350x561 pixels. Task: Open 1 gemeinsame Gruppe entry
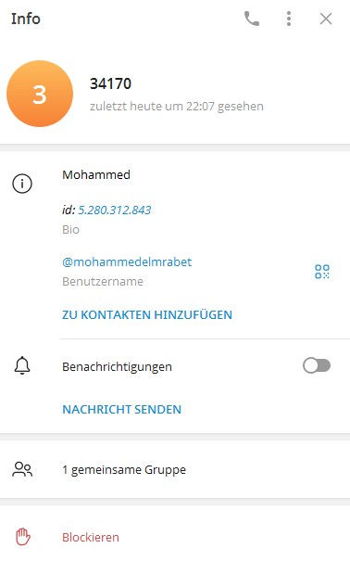point(175,469)
